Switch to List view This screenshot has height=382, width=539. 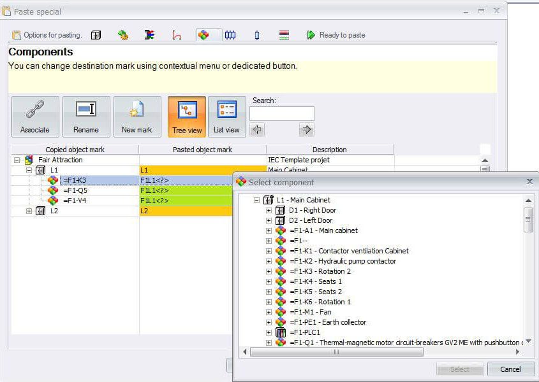(226, 117)
